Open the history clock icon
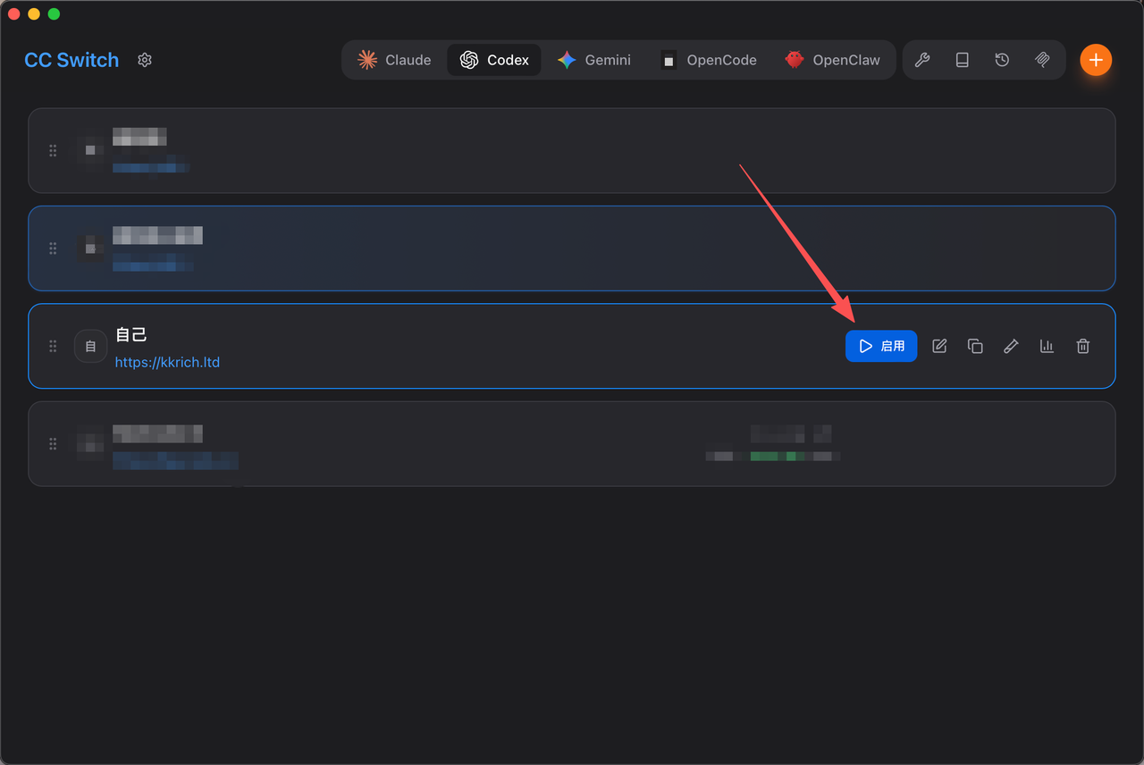This screenshot has width=1144, height=765. (x=1003, y=60)
